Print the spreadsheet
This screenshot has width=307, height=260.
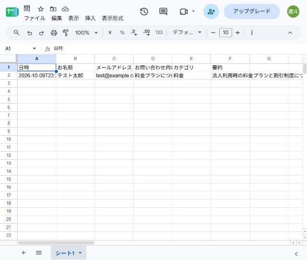54,33
